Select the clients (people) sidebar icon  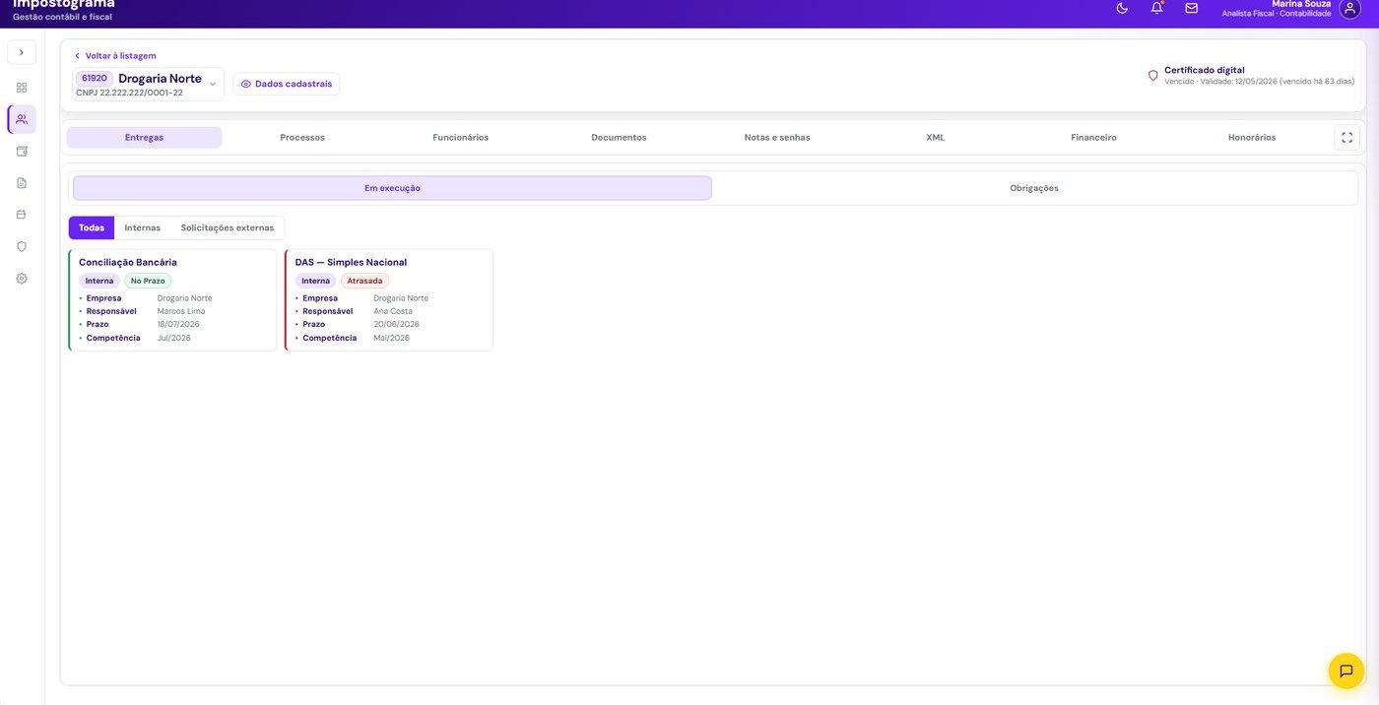tap(22, 119)
